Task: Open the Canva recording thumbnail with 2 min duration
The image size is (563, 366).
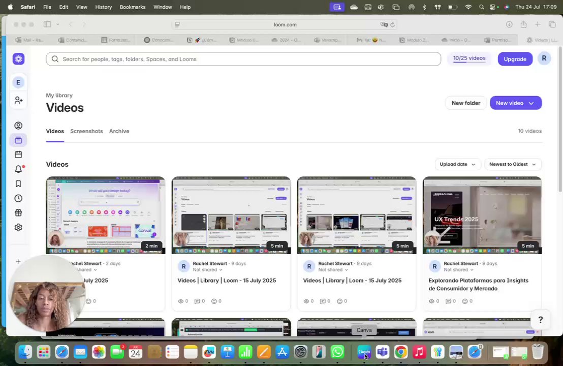Action: 106,215
